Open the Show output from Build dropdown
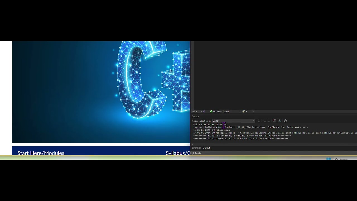This screenshot has height=201, width=357. 233,121
